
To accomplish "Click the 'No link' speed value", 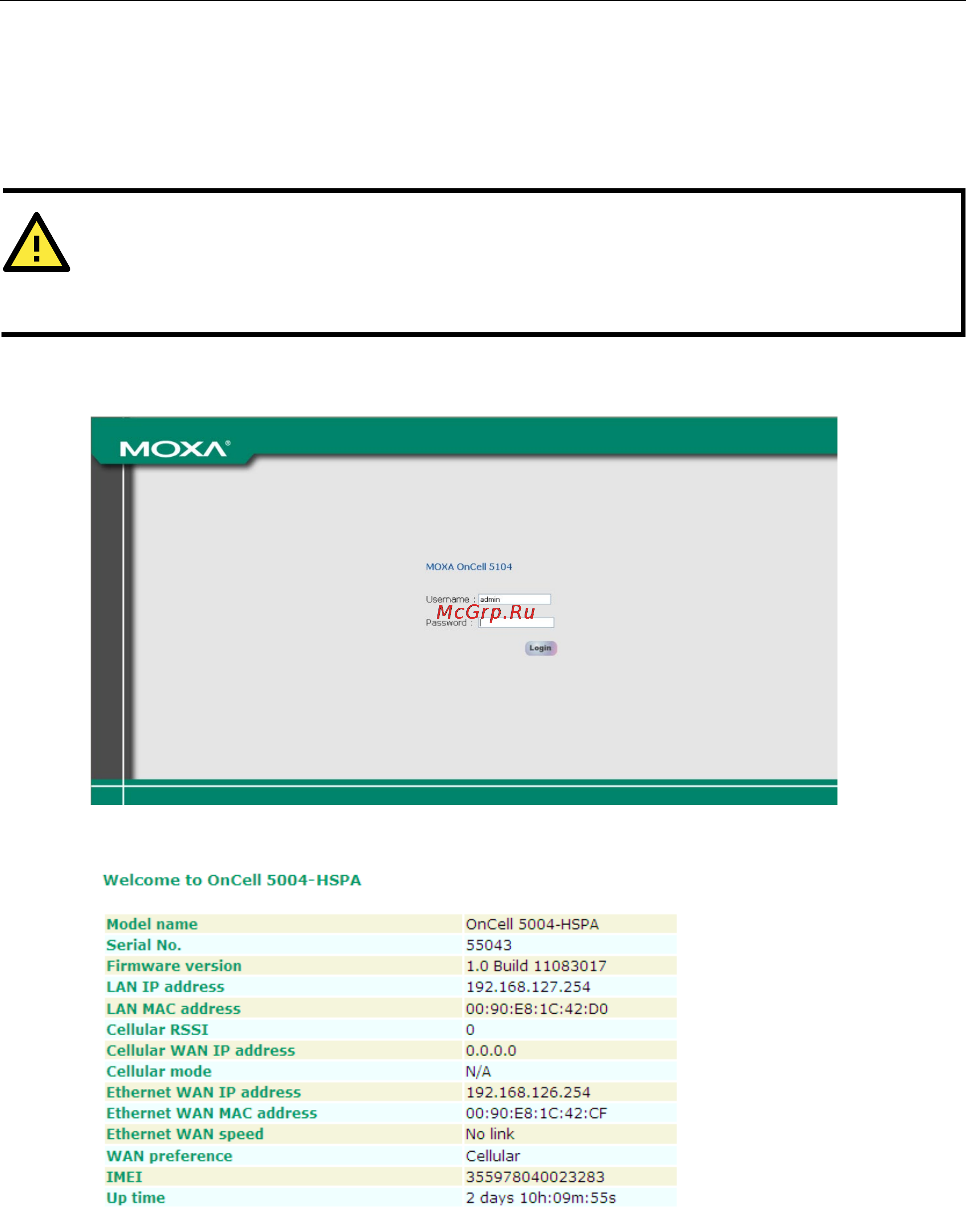I will click(x=490, y=1134).
